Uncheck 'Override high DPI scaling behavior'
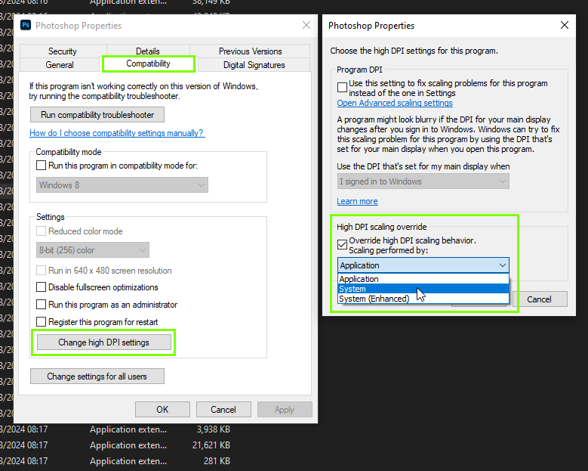Image resolution: width=588 pixels, height=471 pixels. tap(342, 244)
